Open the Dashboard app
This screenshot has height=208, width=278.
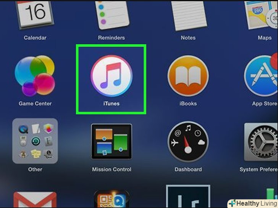pos(188,142)
